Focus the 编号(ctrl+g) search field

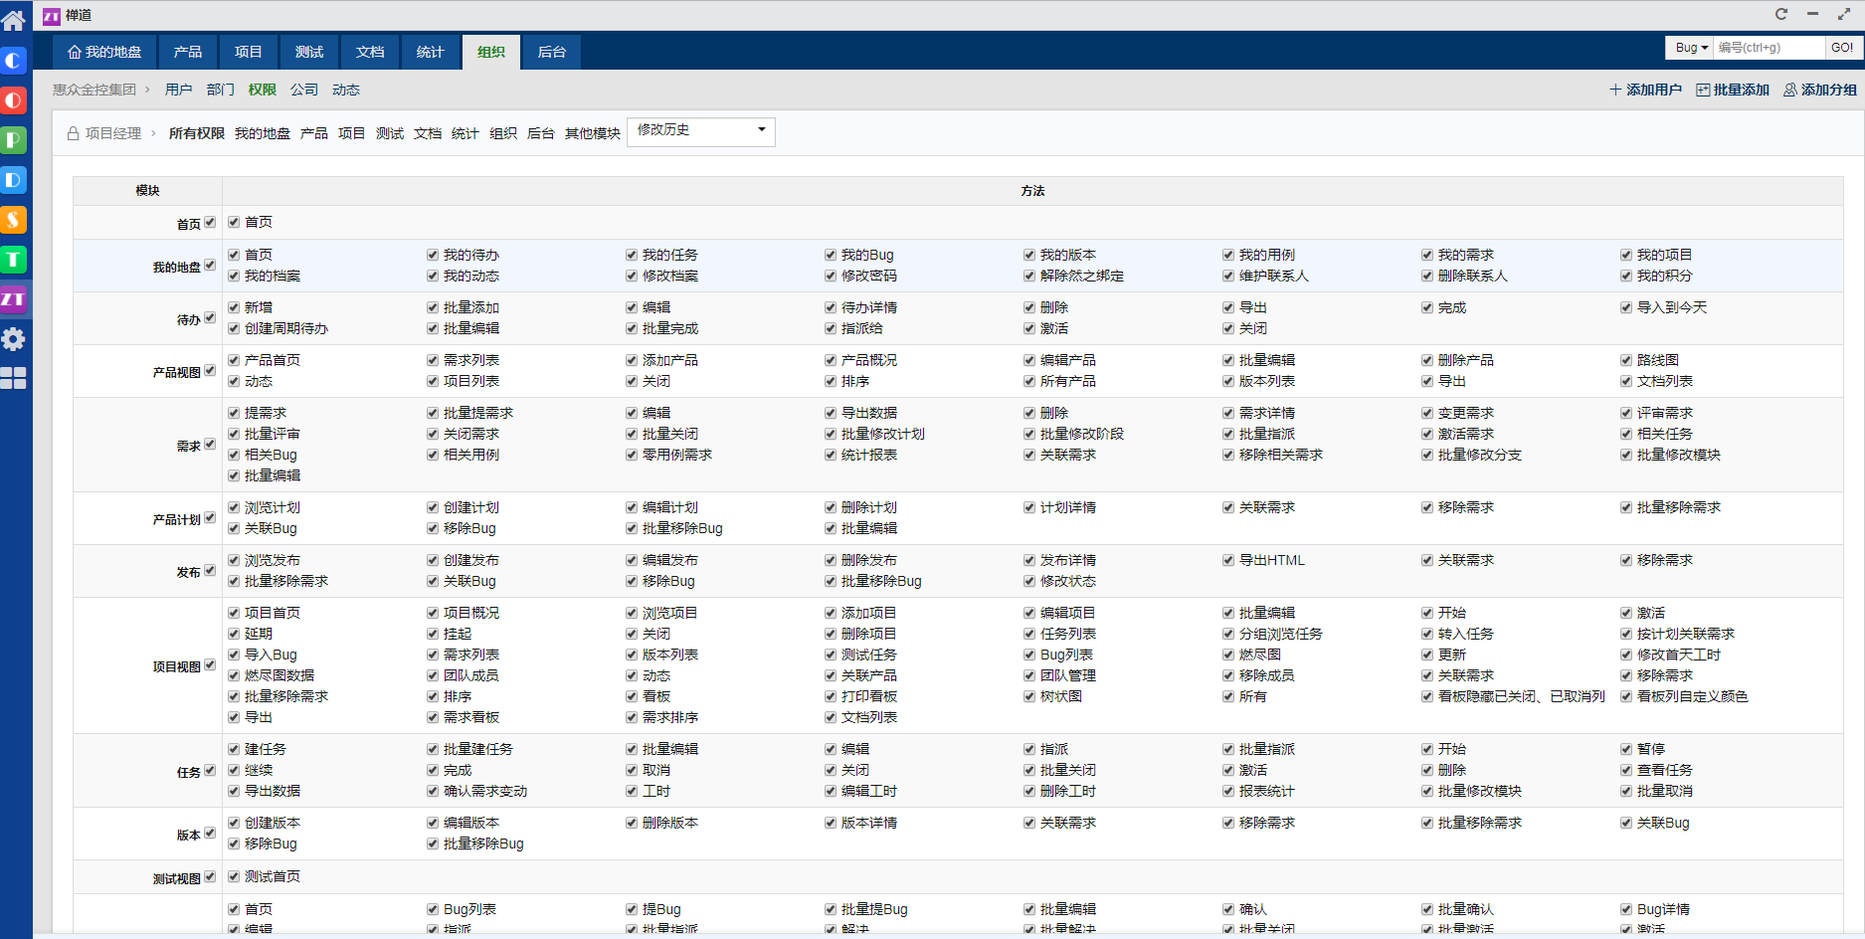[1770, 48]
